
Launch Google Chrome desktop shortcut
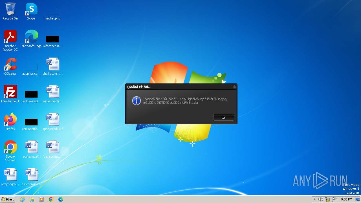10,151
